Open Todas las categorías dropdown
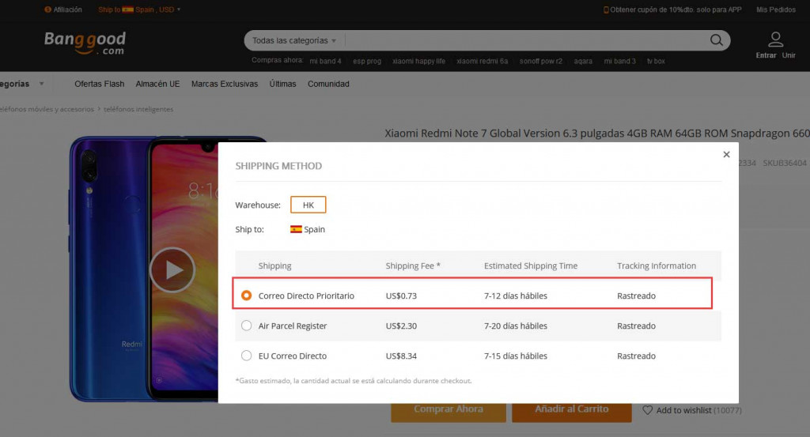This screenshot has width=810, height=437. [294, 40]
